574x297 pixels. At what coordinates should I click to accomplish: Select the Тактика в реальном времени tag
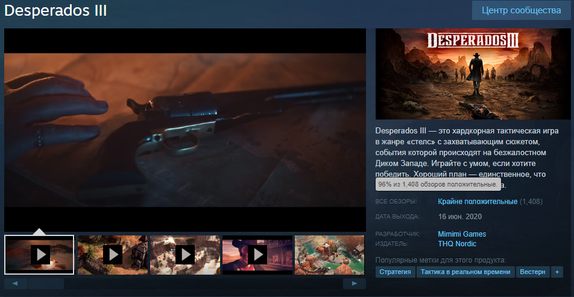click(x=465, y=272)
